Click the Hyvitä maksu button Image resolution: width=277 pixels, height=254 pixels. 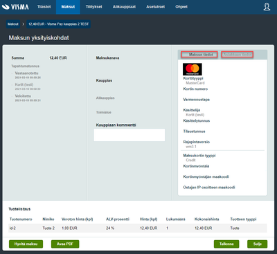click(26, 244)
